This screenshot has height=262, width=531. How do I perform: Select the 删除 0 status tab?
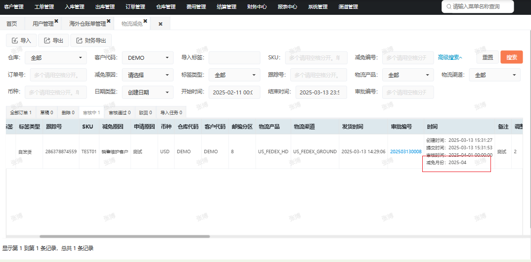coord(68,112)
